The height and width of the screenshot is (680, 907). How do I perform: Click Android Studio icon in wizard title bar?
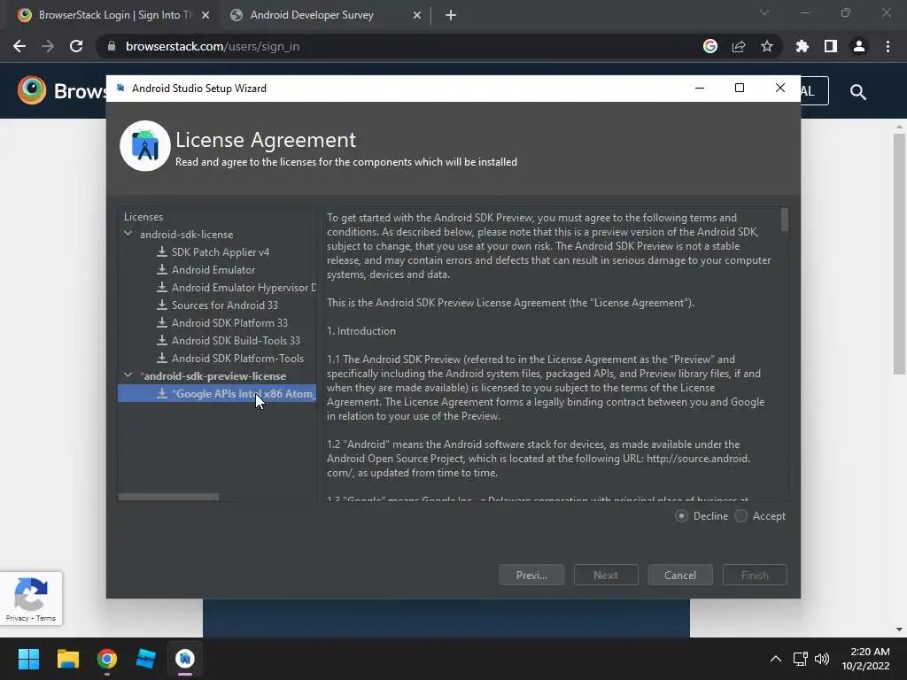120,88
